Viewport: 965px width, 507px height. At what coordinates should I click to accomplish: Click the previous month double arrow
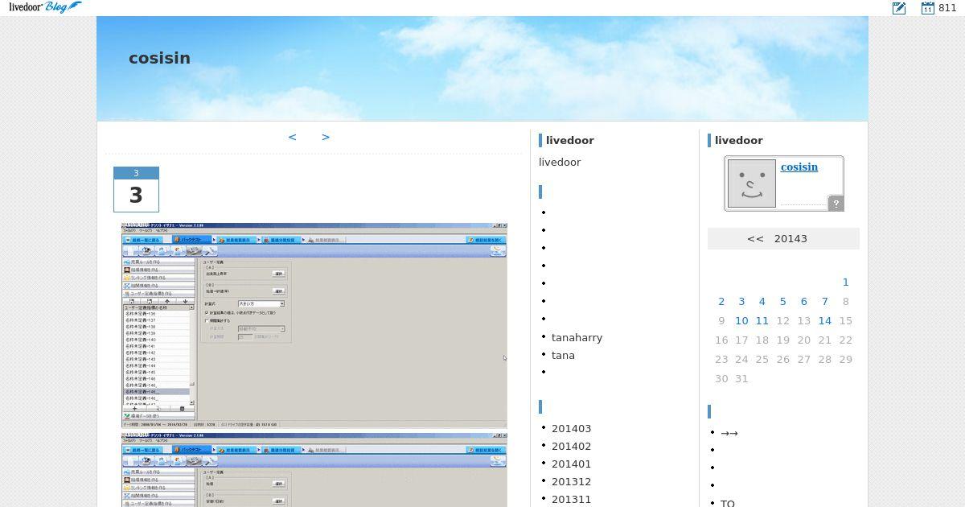755,238
